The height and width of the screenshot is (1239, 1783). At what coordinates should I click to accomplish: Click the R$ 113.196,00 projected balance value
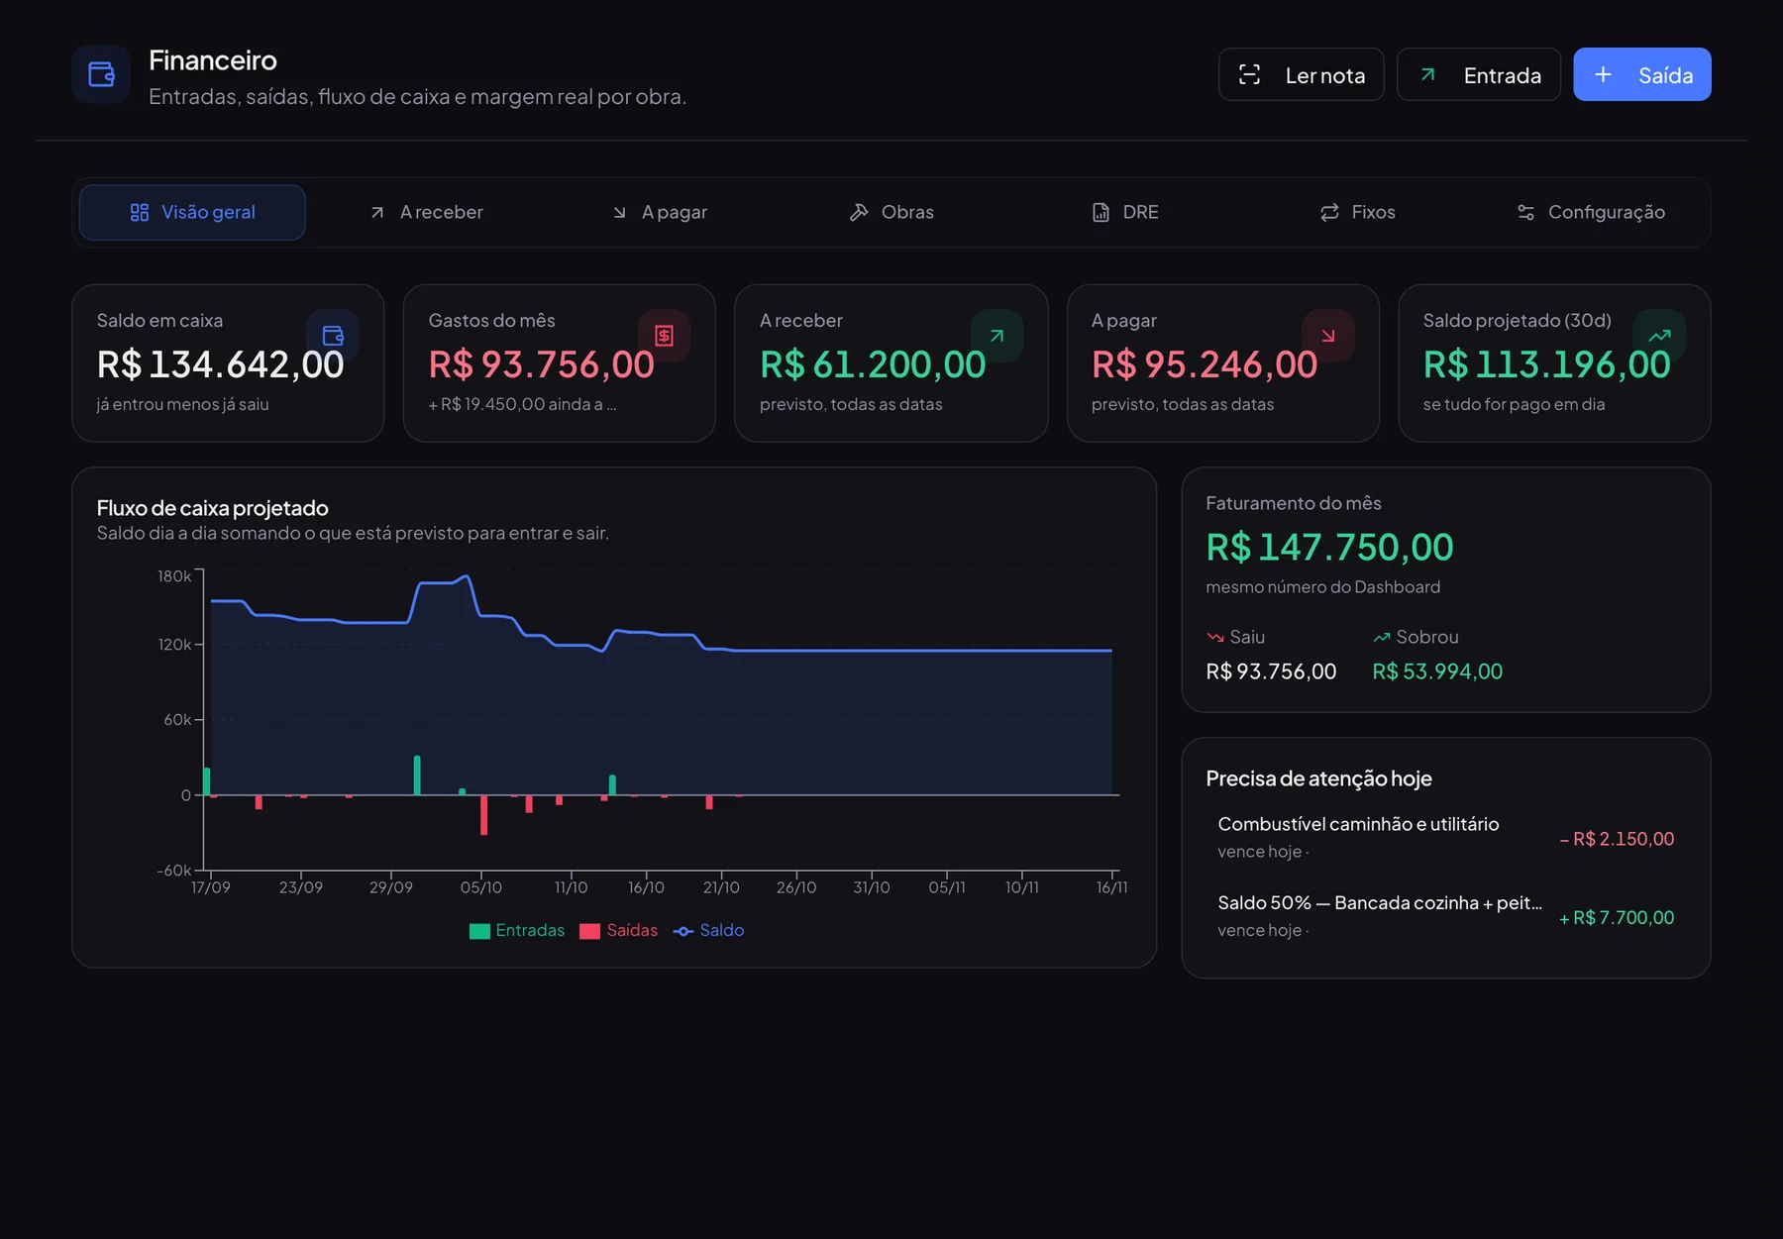[1546, 365]
